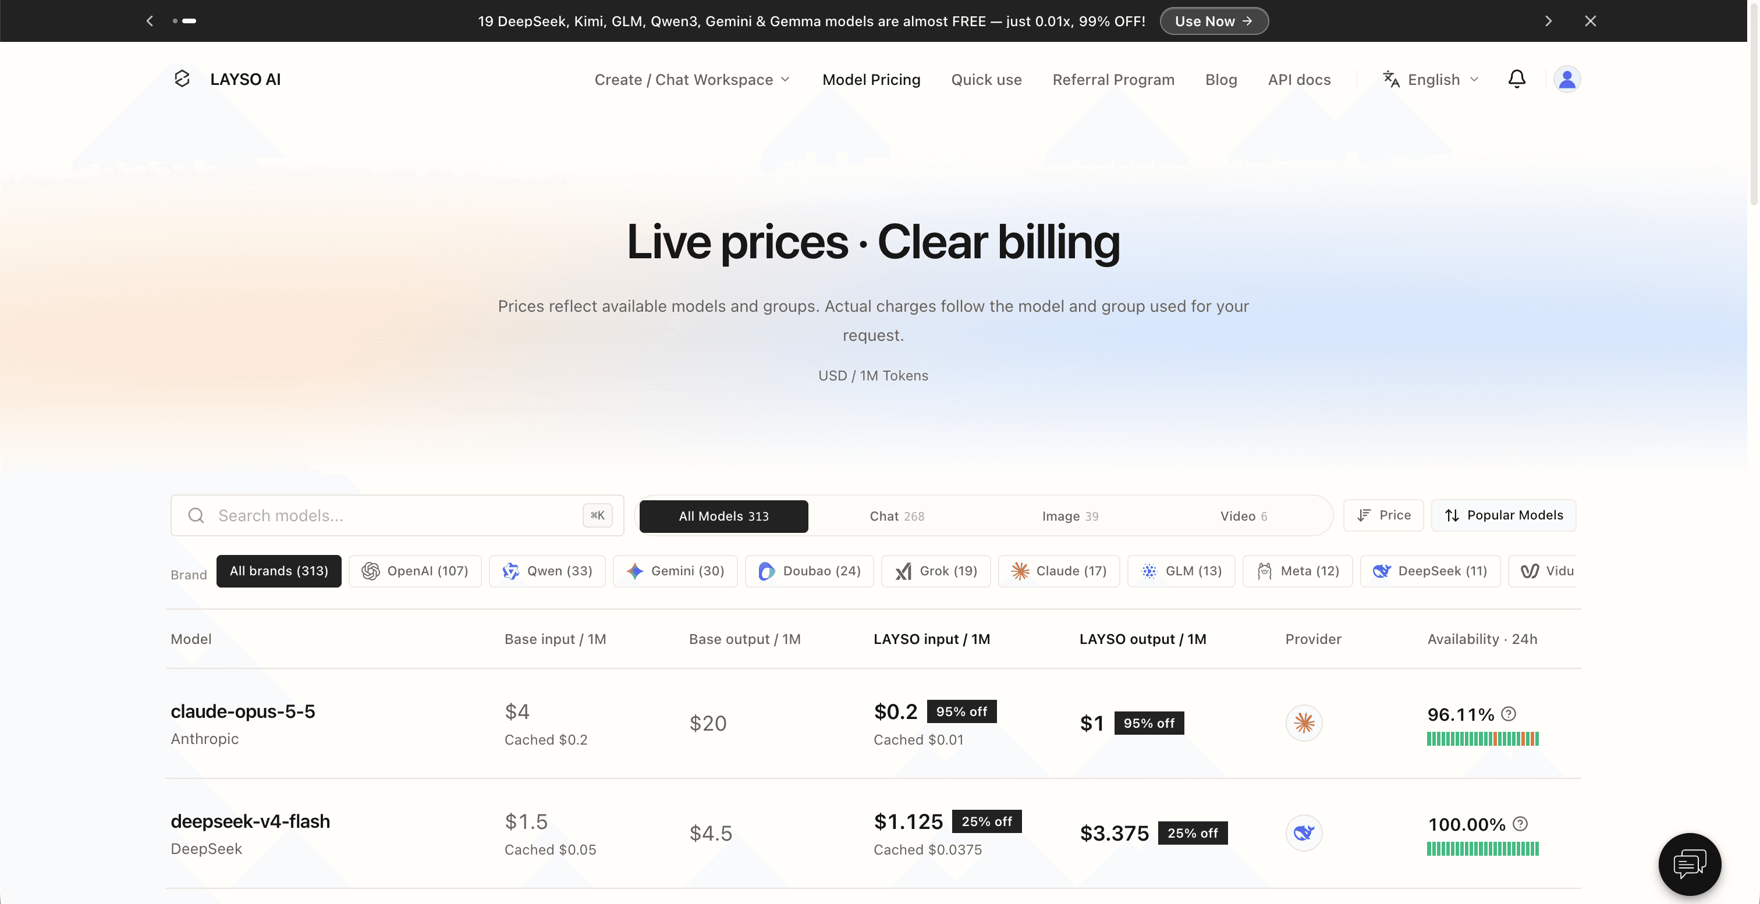Image resolution: width=1760 pixels, height=904 pixels.
Task: Click the LAYSO AI logo icon
Action: 182,79
